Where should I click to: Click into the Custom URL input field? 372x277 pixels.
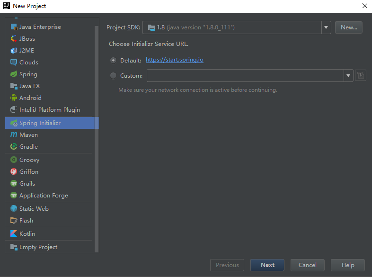(x=245, y=75)
